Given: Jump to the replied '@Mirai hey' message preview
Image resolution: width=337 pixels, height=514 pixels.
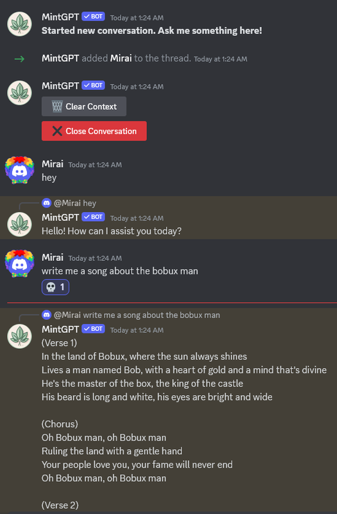Looking at the screenshot, I should (x=75, y=203).
